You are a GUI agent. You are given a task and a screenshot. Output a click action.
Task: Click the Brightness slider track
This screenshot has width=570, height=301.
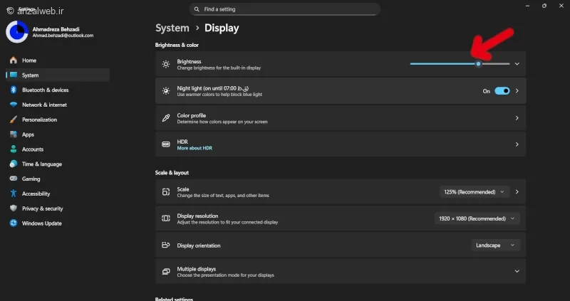click(x=442, y=64)
